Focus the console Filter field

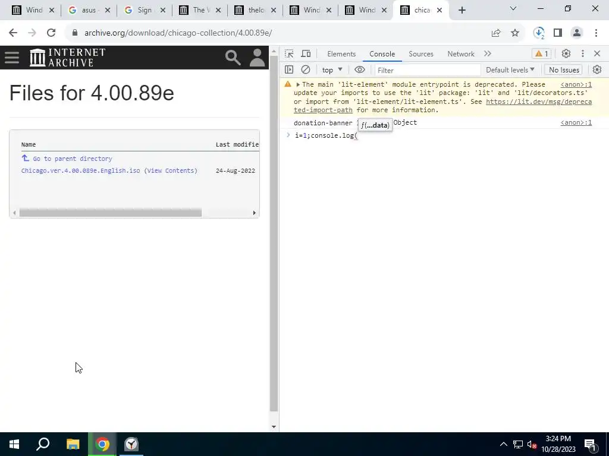point(428,70)
